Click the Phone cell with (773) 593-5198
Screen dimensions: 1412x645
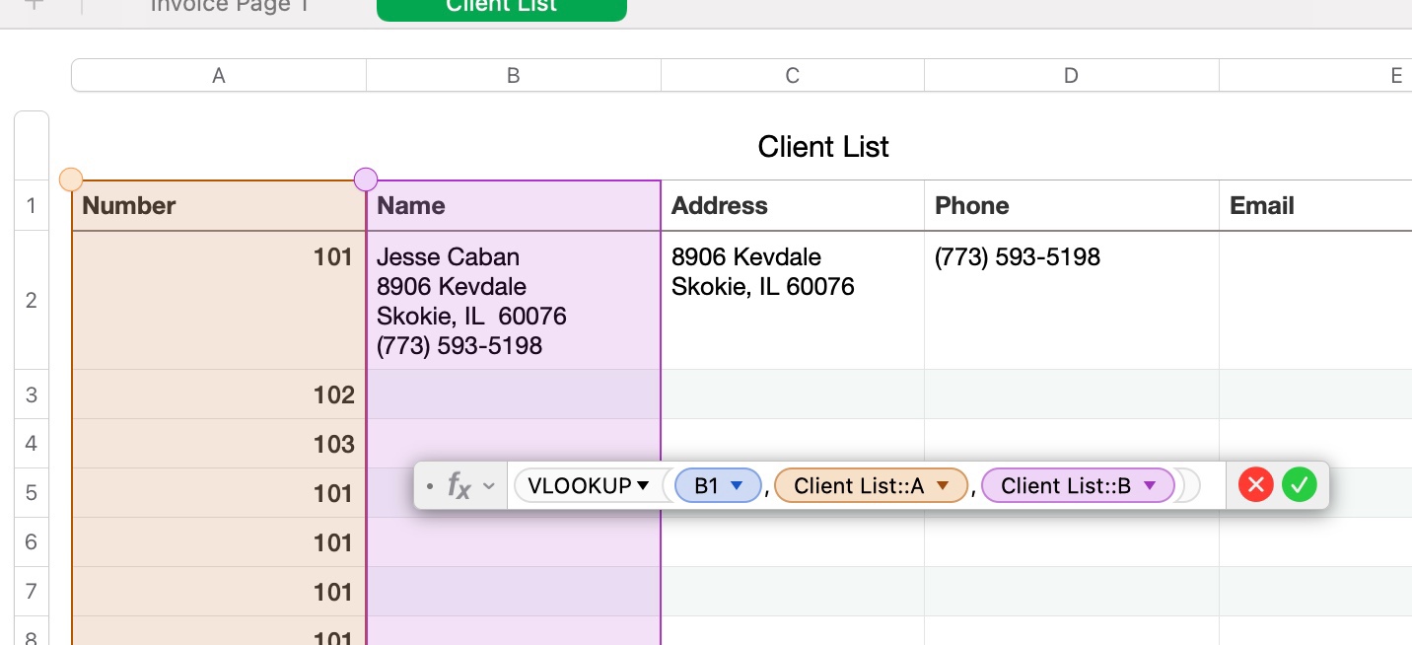click(1071, 300)
